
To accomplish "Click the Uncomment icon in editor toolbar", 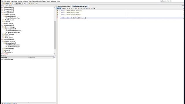I will click(x=95, y=8).
